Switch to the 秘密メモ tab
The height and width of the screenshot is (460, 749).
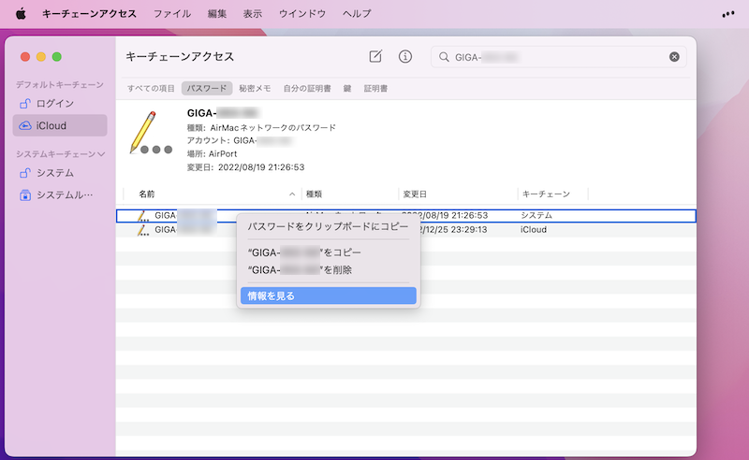pos(255,89)
